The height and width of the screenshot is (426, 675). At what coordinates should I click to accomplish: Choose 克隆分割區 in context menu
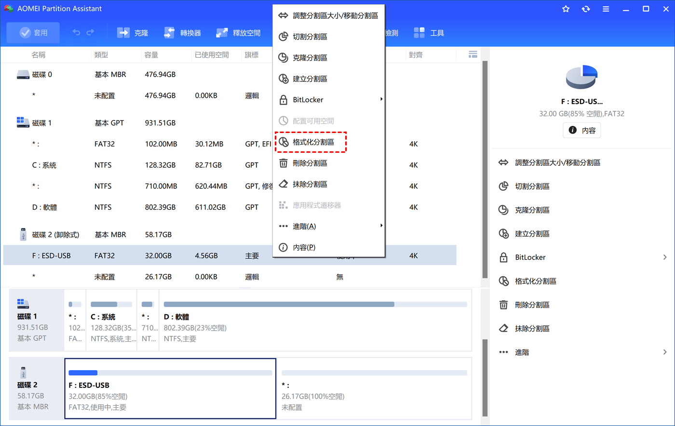[x=329, y=58]
